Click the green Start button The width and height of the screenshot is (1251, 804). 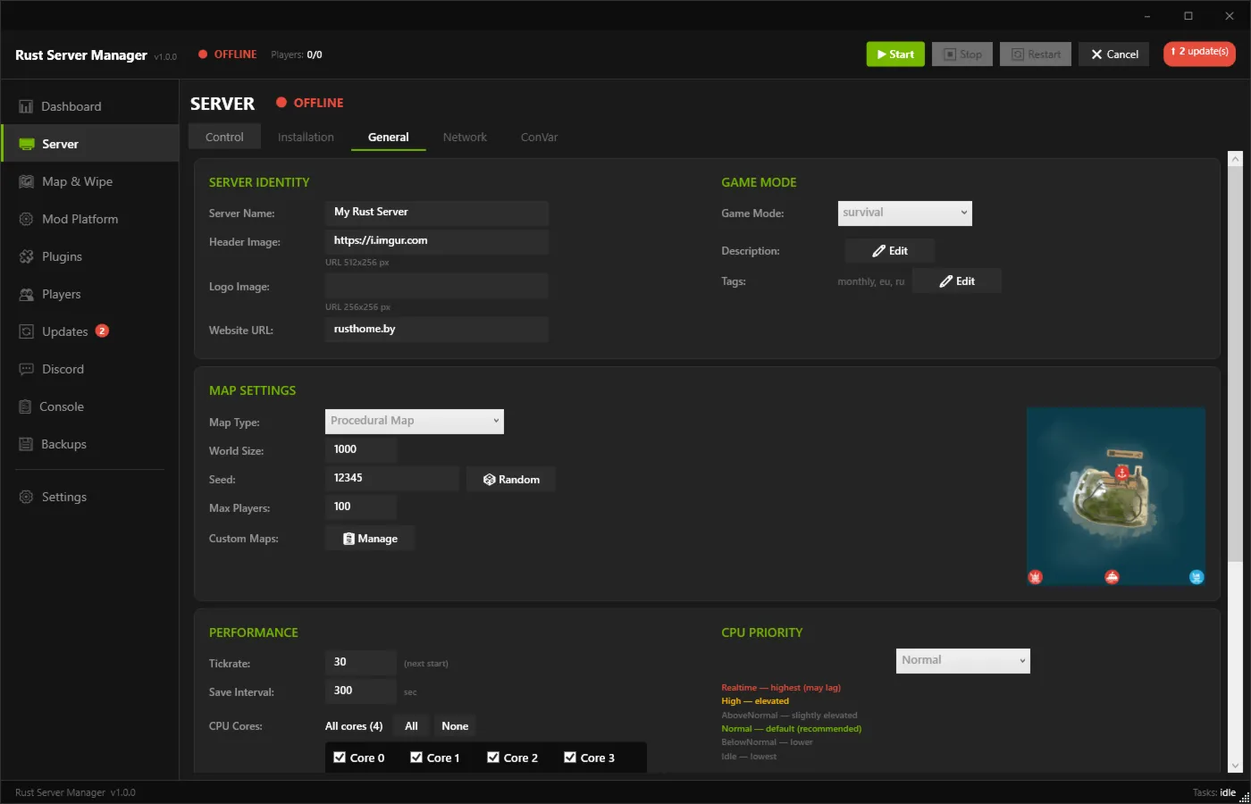pos(895,54)
